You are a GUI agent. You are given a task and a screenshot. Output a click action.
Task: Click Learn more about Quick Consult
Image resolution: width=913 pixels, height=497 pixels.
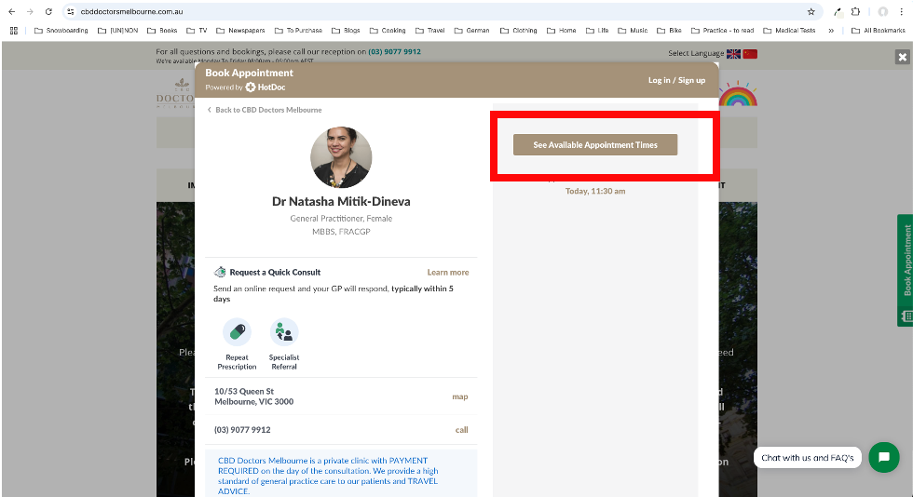(448, 273)
